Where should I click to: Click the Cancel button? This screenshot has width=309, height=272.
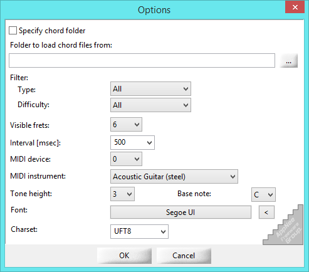(x=184, y=256)
